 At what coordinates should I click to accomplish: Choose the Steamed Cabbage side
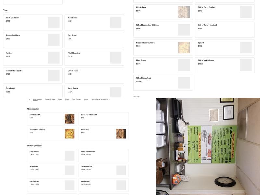coord(32,40)
